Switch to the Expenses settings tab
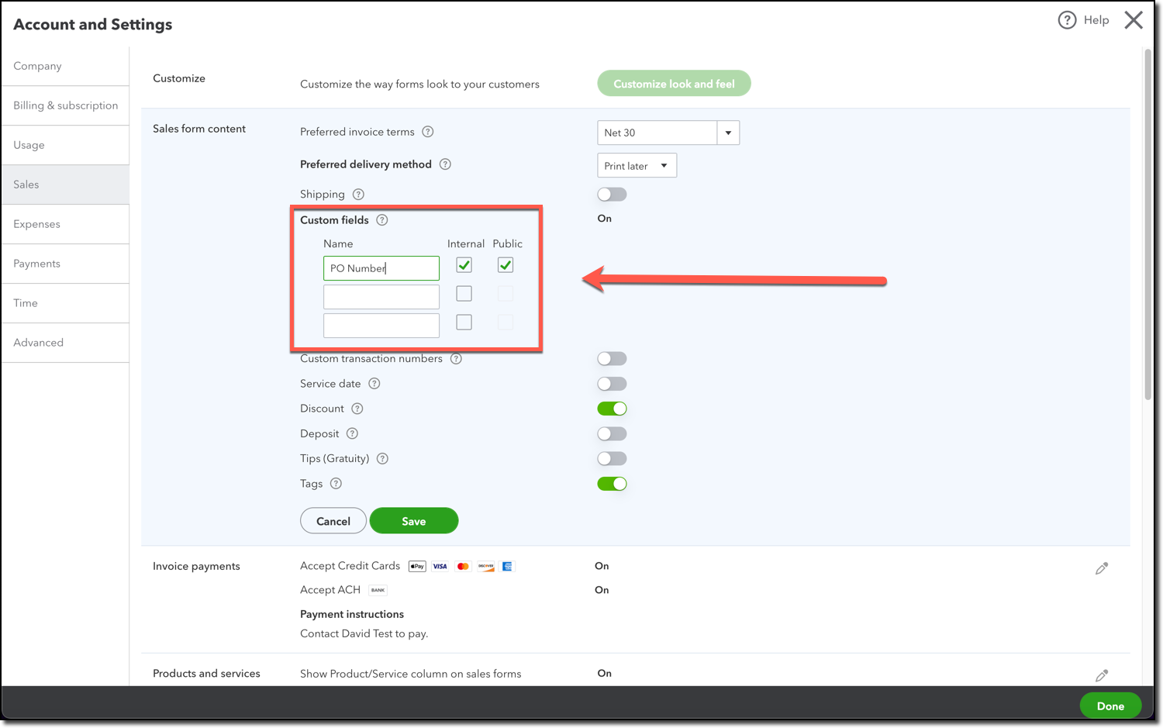This screenshot has width=1163, height=728. [36, 224]
